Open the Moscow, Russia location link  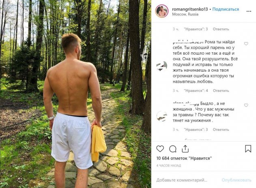coord(185,14)
